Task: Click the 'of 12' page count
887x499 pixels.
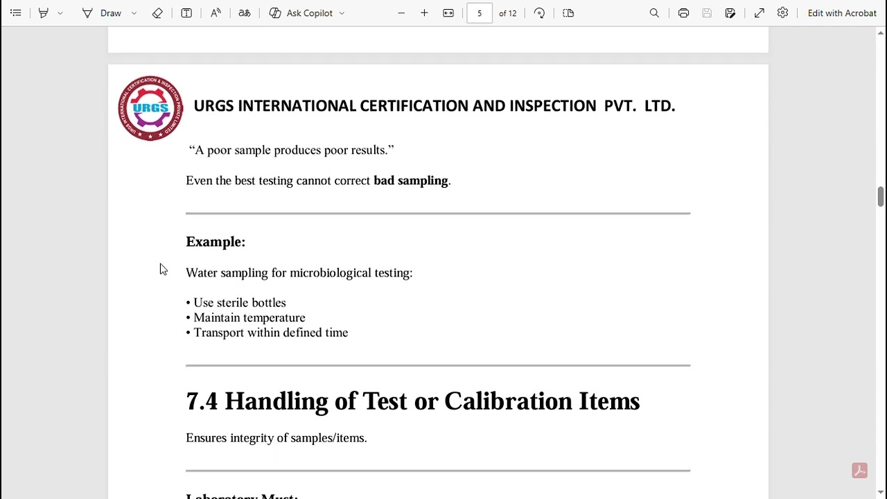Action: pyautogui.click(x=507, y=13)
